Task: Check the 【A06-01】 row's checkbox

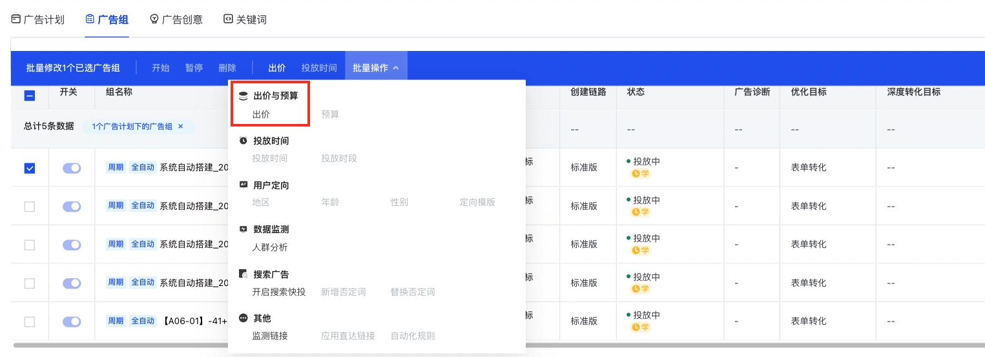Action: click(x=30, y=321)
